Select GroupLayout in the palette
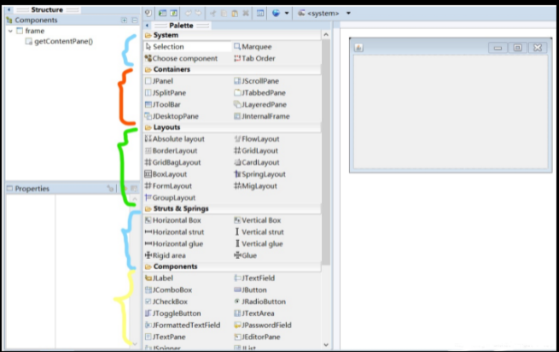559x352 pixels. pos(170,197)
